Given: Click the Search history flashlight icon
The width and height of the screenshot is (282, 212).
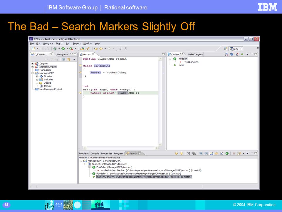Looking at the screenshot, I should point(239,153).
